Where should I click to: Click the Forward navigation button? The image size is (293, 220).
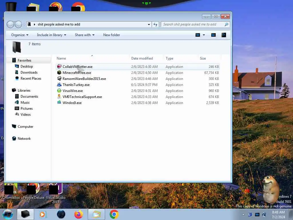click(x=18, y=24)
